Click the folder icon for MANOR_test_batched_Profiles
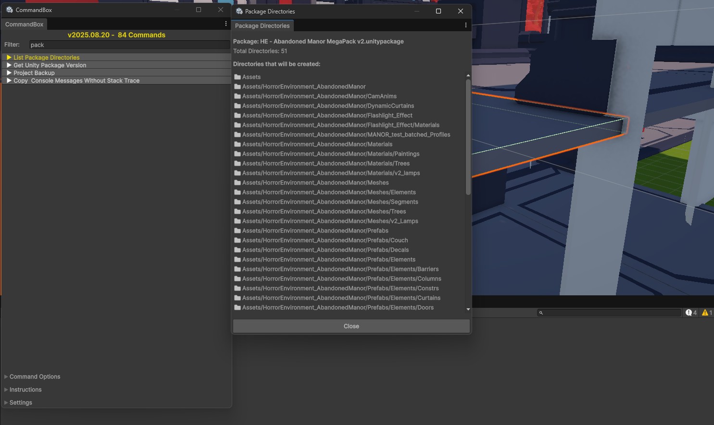Viewport: 714px width, 425px height. point(237,134)
